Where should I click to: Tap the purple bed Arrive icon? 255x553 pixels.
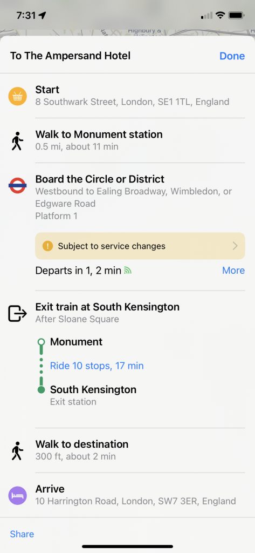17,496
